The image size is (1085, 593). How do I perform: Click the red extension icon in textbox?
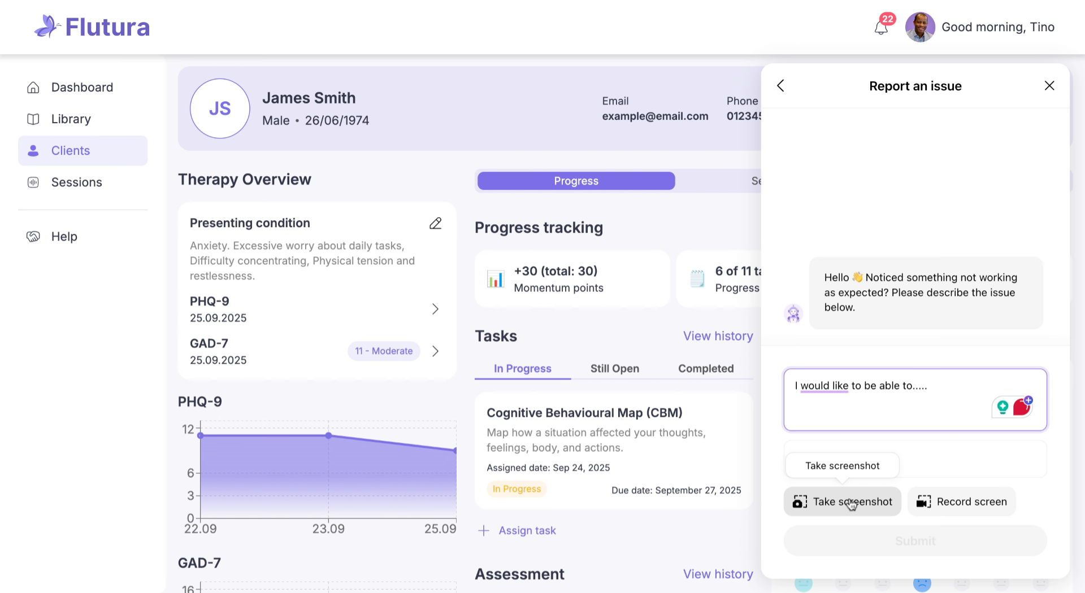1022,407
